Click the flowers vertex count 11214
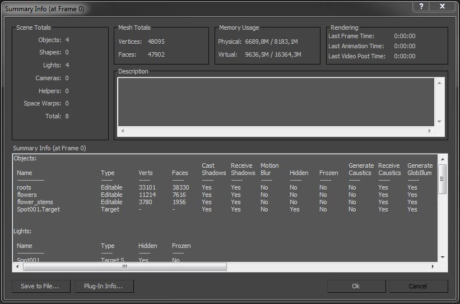 [147, 195]
